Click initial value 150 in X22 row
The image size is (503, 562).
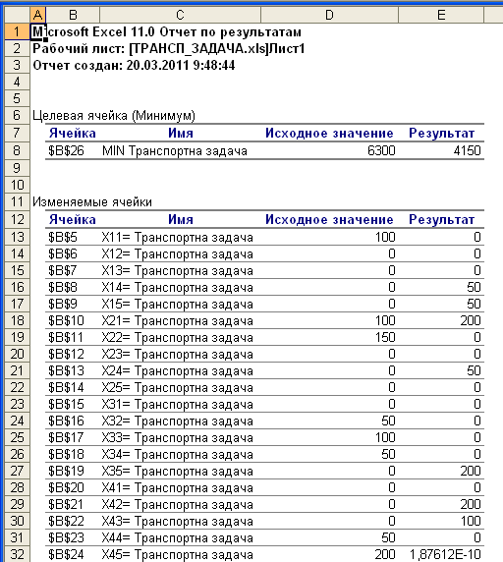pos(385,337)
